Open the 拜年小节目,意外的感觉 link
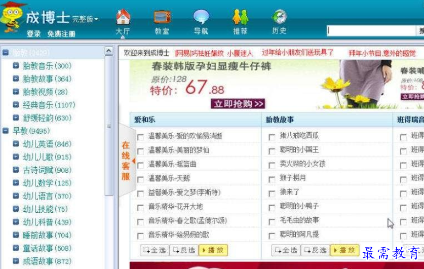 pos(382,53)
